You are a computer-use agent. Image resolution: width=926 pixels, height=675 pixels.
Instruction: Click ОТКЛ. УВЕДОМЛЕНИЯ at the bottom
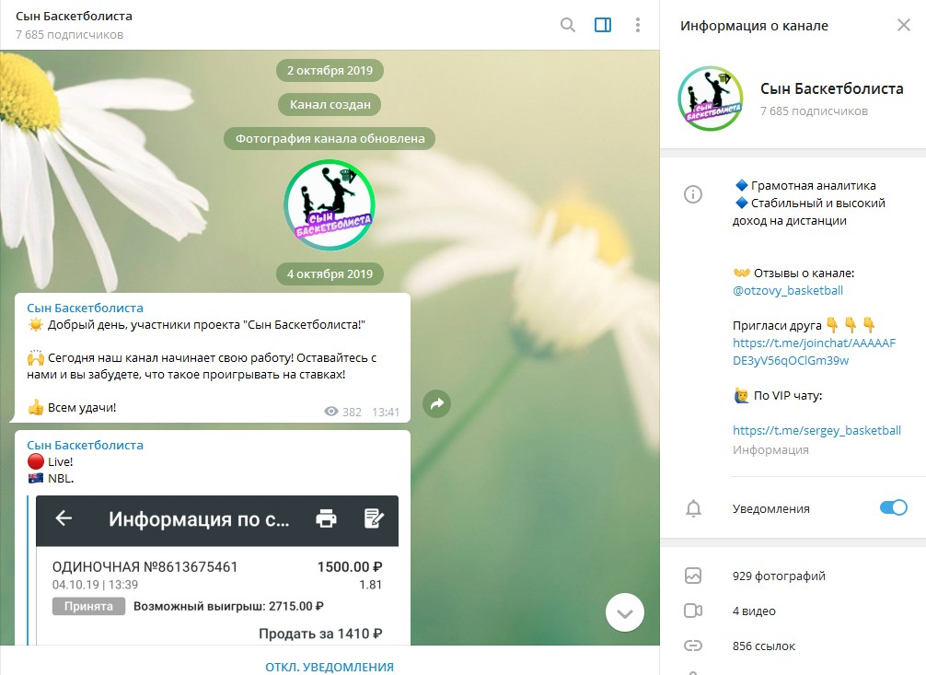[x=330, y=667]
